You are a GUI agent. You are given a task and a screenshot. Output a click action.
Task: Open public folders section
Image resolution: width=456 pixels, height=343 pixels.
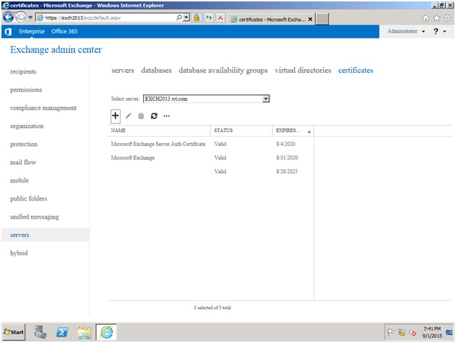28,198
